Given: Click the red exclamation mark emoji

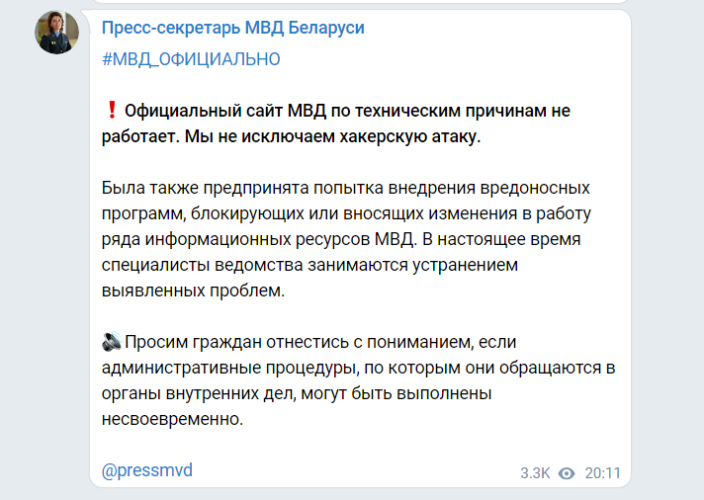Looking at the screenshot, I should 111,111.
